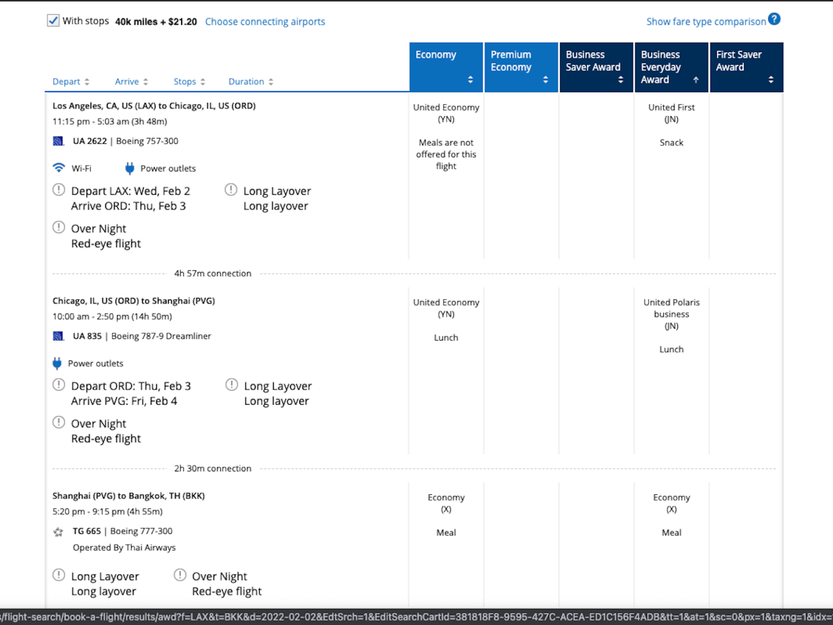Click the United logo next to UA 835
833x625 pixels.
59,336
